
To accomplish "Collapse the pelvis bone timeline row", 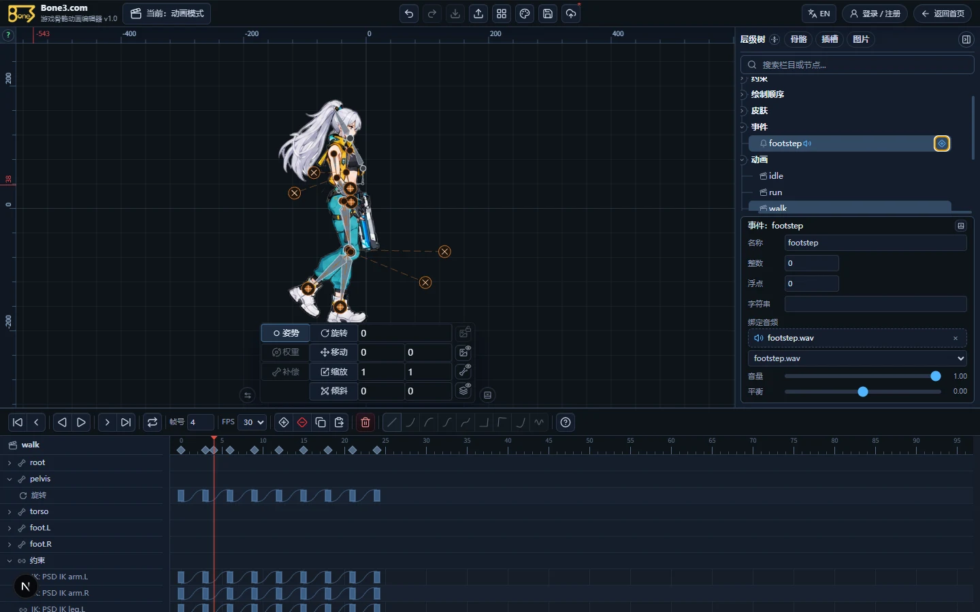I will 10,479.
